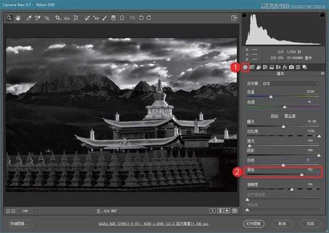Select the Zoom tool magnifier
Viewport: 329px width, 233px height.
point(9,18)
